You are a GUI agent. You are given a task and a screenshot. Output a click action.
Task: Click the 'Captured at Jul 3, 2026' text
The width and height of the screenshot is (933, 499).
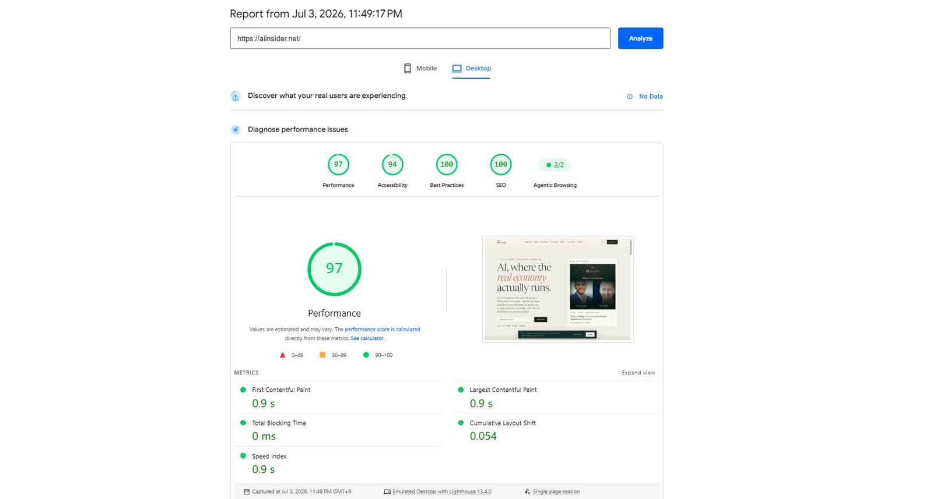pos(301,492)
